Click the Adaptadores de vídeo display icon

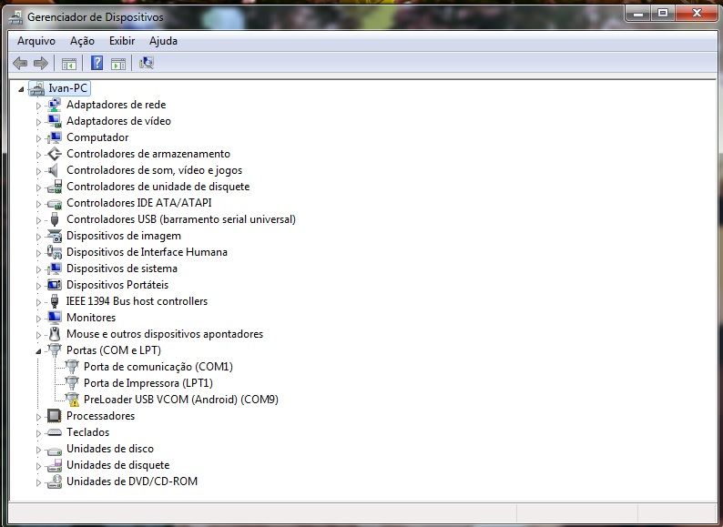pyautogui.click(x=55, y=121)
